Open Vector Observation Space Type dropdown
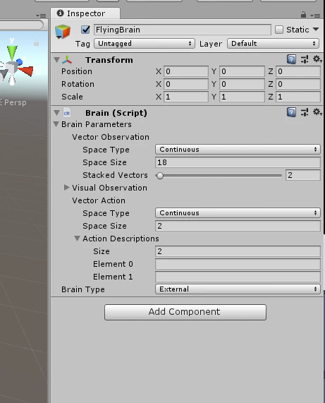The width and height of the screenshot is (325, 403). pos(238,150)
